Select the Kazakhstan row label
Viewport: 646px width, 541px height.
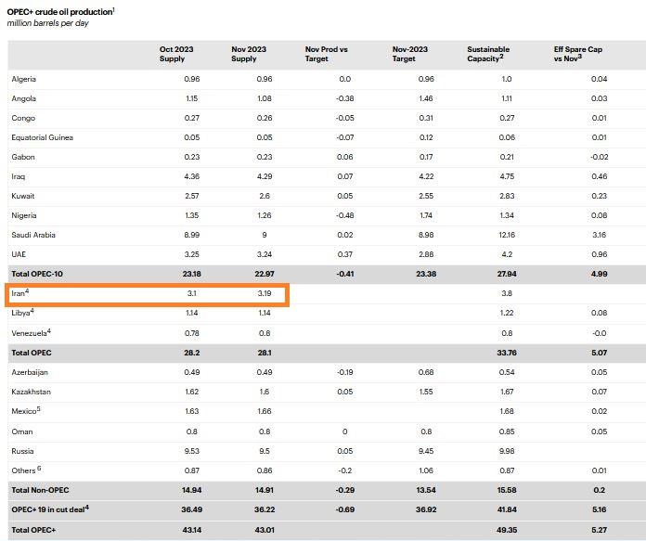(33, 392)
